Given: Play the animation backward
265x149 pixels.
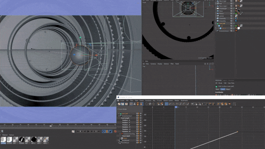Looking at the screenshot, I should coord(85,131).
